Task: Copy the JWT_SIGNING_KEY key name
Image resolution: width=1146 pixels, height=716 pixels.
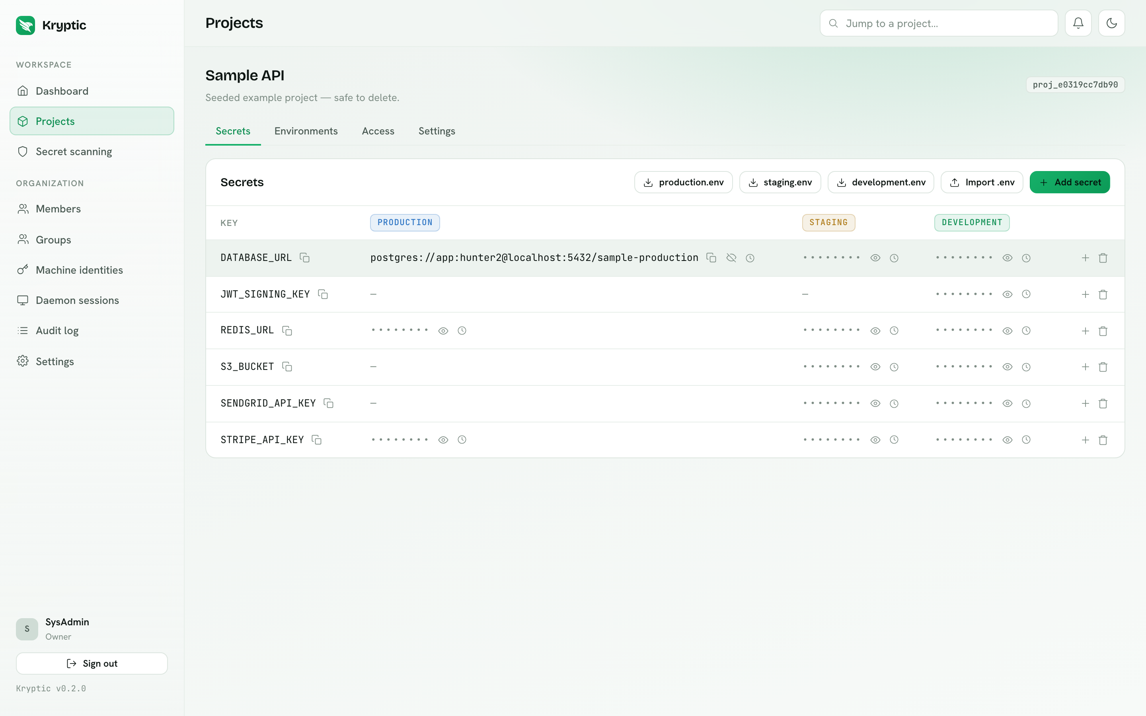Action: point(323,294)
